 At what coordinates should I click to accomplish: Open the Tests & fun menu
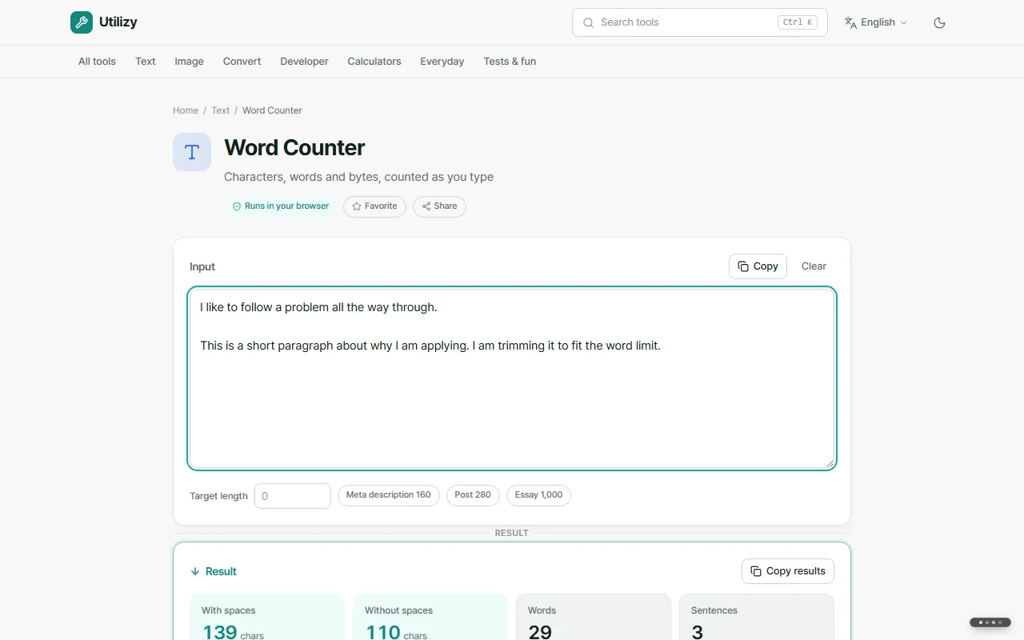pyautogui.click(x=510, y=62)
